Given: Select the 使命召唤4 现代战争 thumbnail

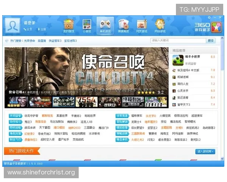Looking at the screenshot, I should (64, 102).
